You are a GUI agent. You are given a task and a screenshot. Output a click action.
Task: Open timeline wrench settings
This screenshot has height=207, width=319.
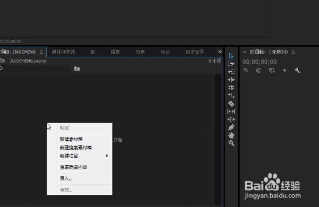(297, 71)
